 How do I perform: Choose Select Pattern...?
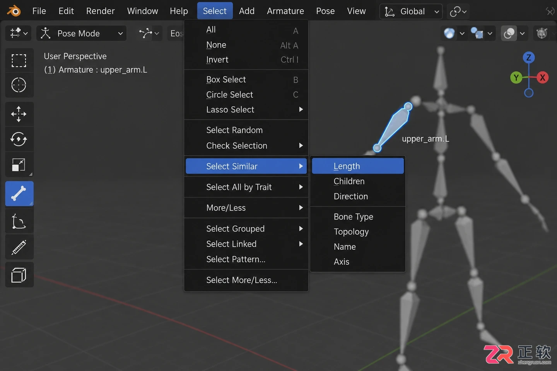pyautogui.click(x=246, y=259)
